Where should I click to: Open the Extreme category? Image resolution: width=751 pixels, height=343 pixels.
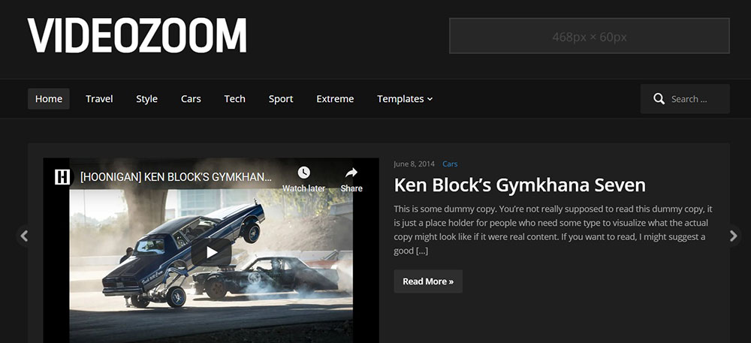335,98
